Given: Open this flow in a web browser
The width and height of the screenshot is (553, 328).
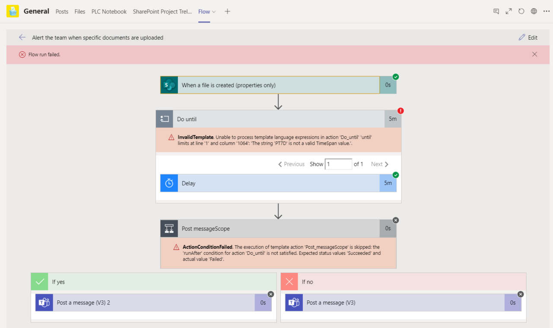Looking at the screenshot, I should pyautogui.click(x=534, y=11).
